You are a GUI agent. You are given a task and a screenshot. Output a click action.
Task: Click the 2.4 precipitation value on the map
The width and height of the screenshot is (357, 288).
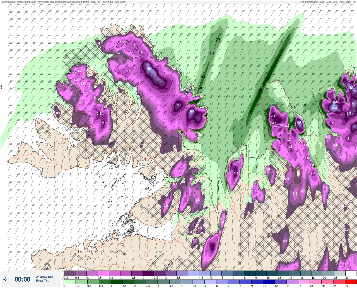tap(273, 116)
